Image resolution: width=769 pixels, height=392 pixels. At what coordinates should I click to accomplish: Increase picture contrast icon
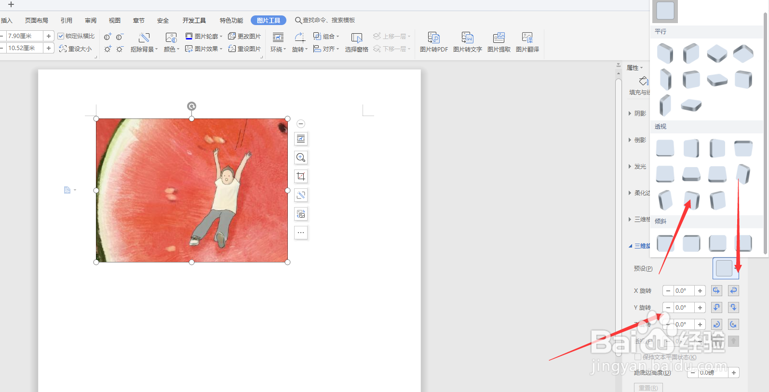click(108, 37)
